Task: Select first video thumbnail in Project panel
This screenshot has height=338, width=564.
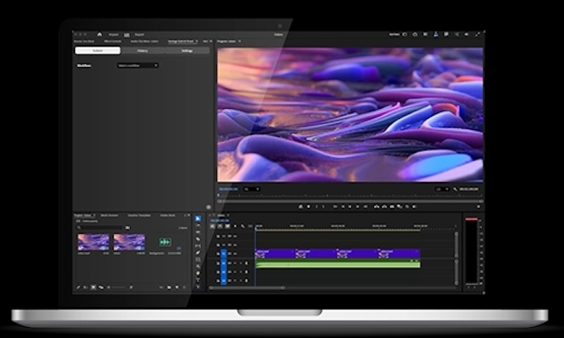Action: (94, 243)
